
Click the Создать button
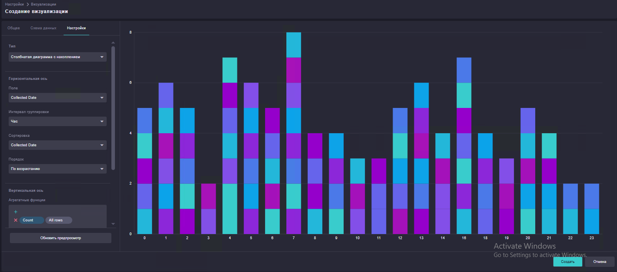tap(568, 262)
